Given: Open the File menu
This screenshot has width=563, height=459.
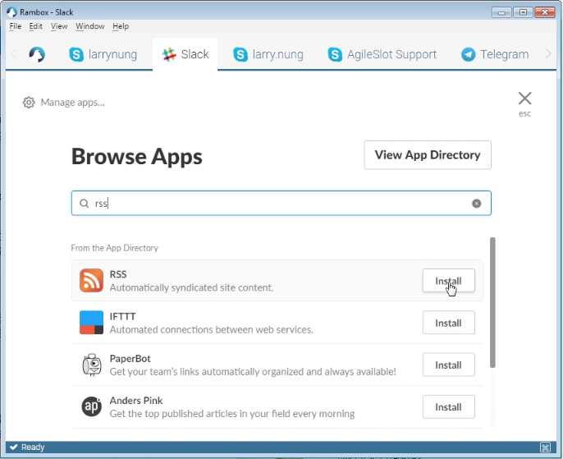Looking at the screenshot, I should (x=15, y=26).
